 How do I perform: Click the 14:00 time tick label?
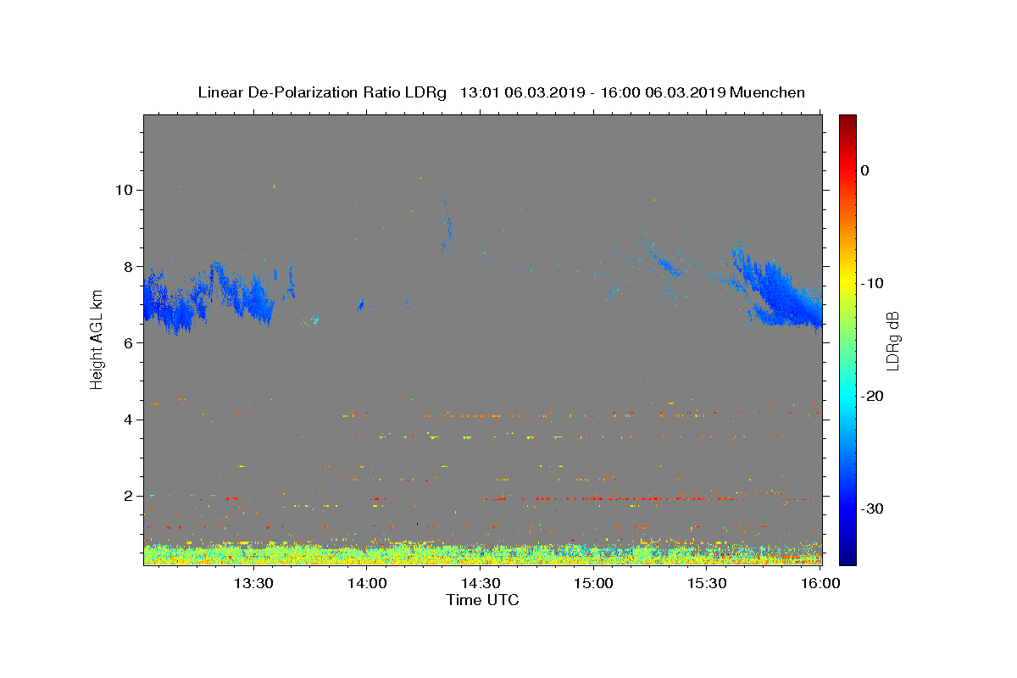[x=367, y=583]
